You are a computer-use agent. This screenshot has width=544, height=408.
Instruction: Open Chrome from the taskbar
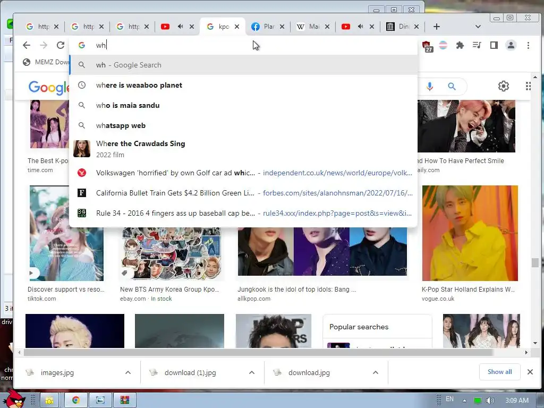76,400
